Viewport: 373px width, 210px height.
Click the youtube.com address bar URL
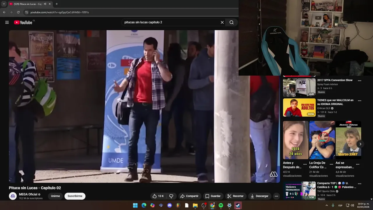tap(60, 12)
